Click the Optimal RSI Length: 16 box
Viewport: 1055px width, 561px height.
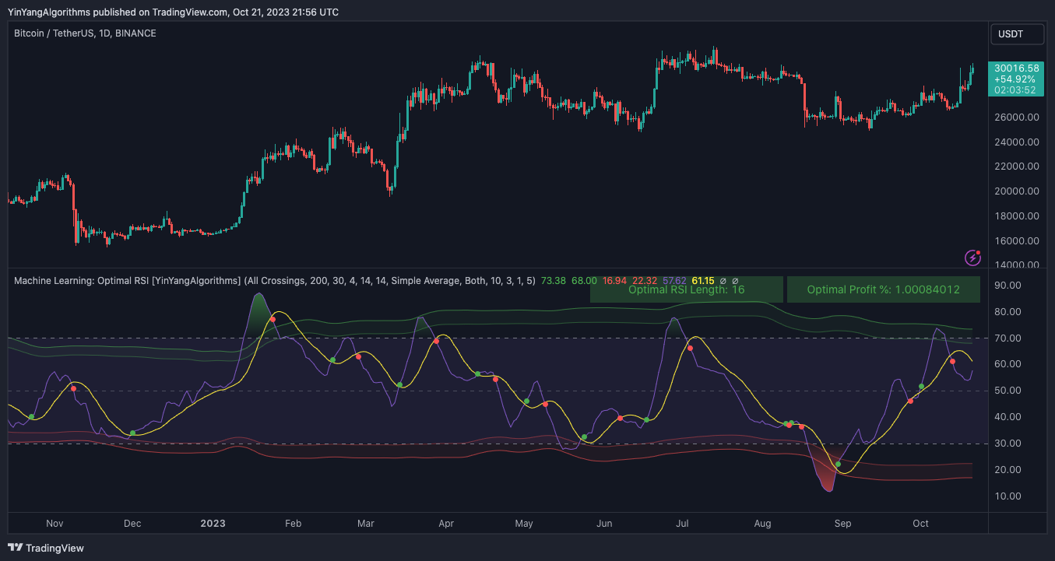coord(687,289)
